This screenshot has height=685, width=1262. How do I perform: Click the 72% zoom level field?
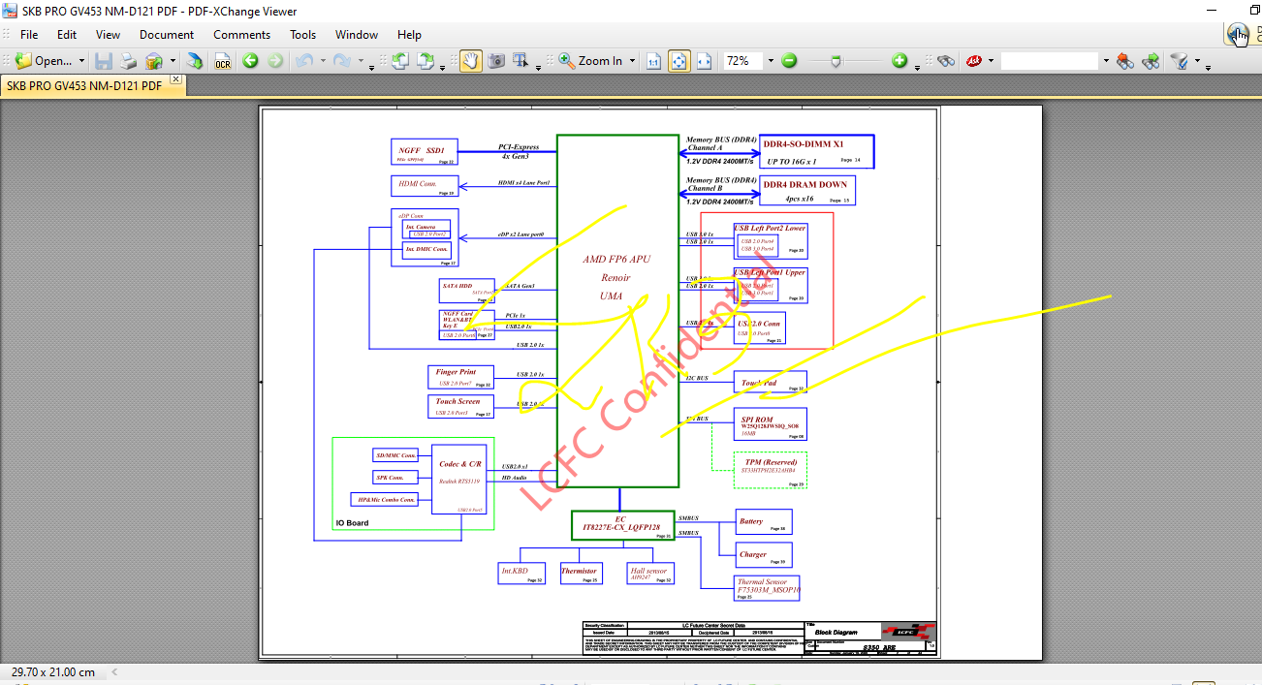click(743, 60)
